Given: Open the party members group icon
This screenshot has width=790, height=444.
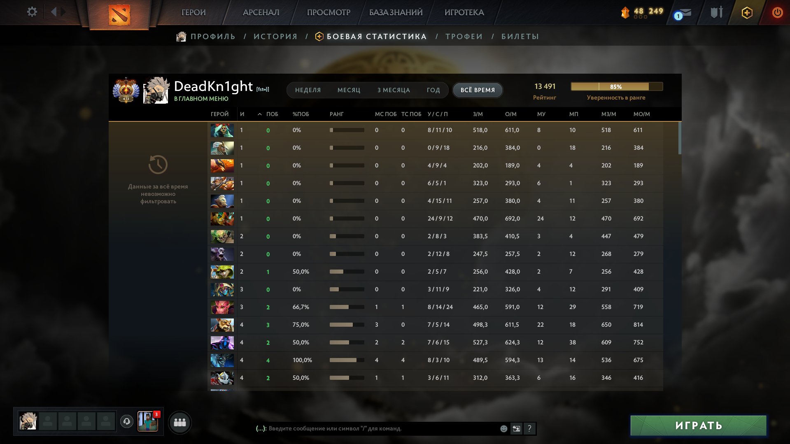Looking at the screenshot, I should (x=180, y=422).
